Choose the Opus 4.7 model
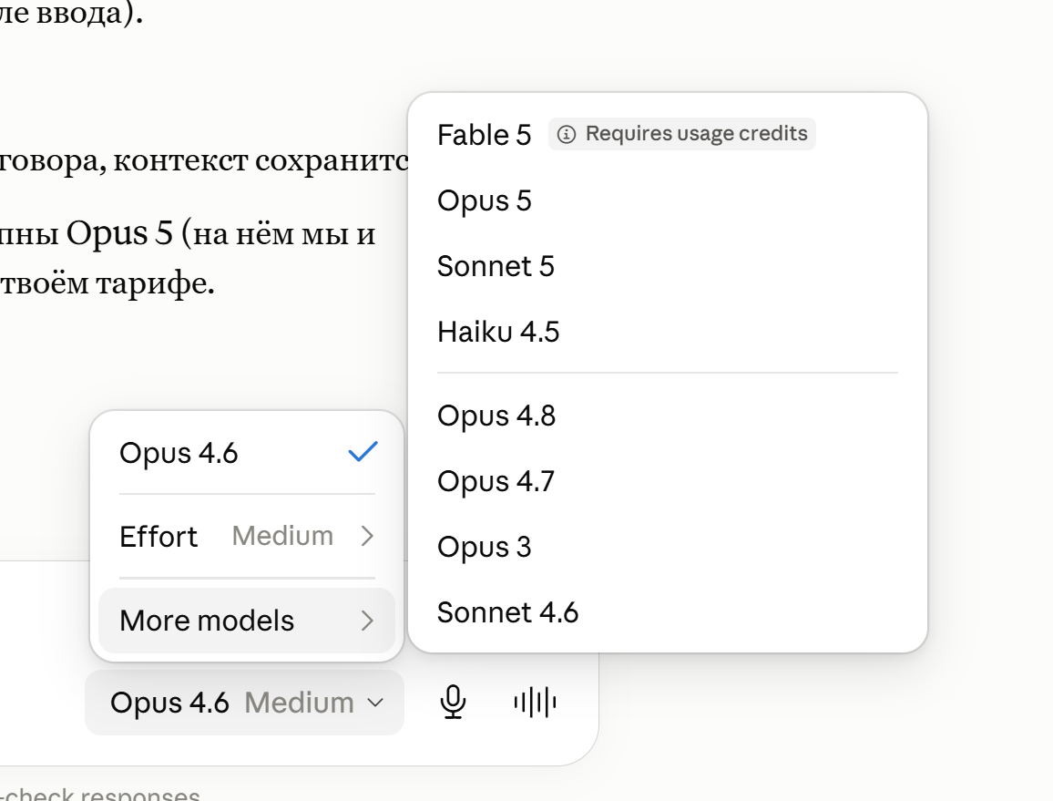1053x801 pixels. (668, 482)
